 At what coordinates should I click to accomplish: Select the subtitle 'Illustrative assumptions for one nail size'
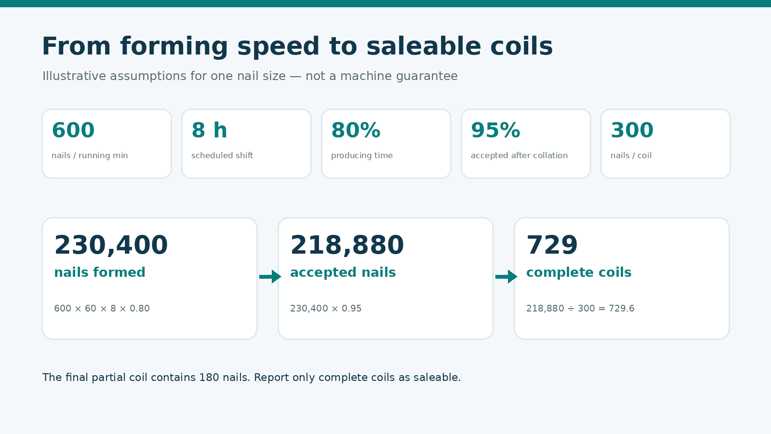(x=164, y=76)
